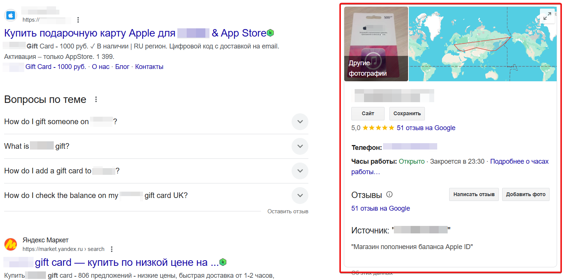566x280 pixels.
Task: Open three-dot menu beside market.yandex.ru URL
Action: (111, 249)
